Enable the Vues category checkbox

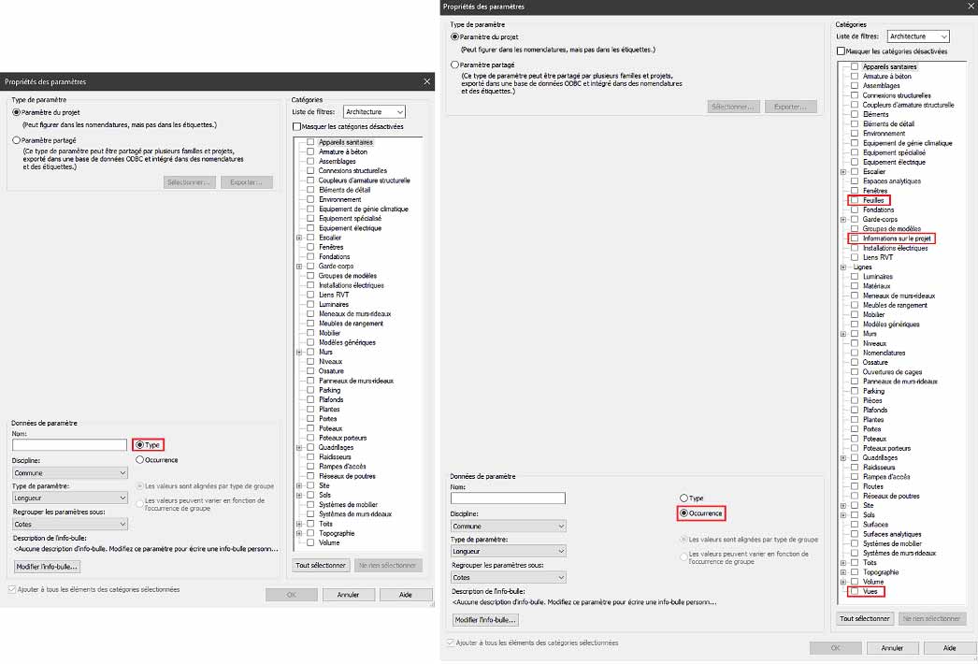pyautogui.click(x=855, y=592)
